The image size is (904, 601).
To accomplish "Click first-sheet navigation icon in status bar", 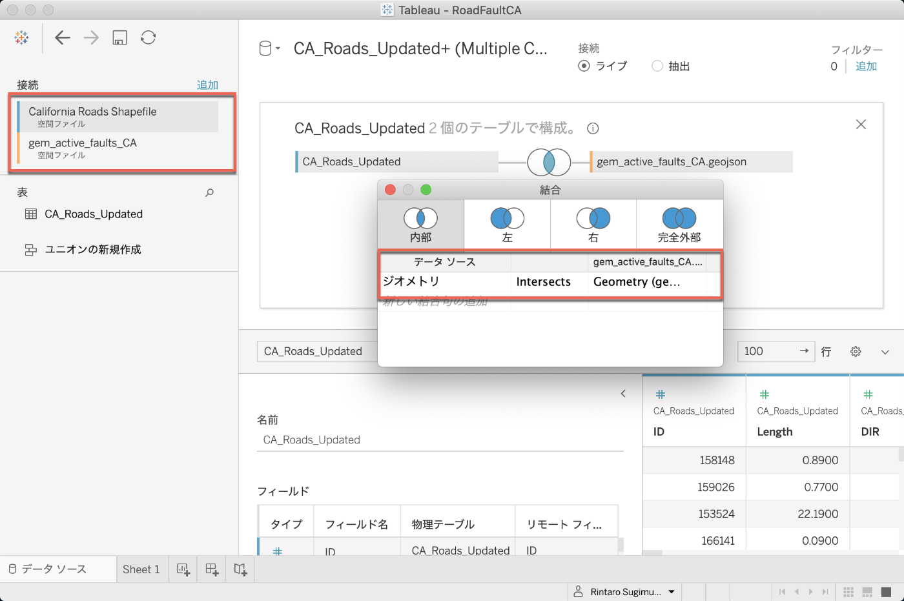I will tap(783, 592).
